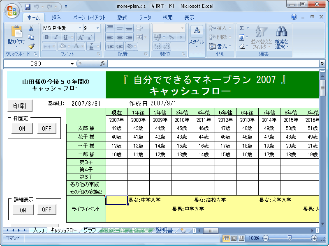The height and width of the screenshot is (246, 329).
Task: Apply cell borders icon
Action: (x=47, y=46)
